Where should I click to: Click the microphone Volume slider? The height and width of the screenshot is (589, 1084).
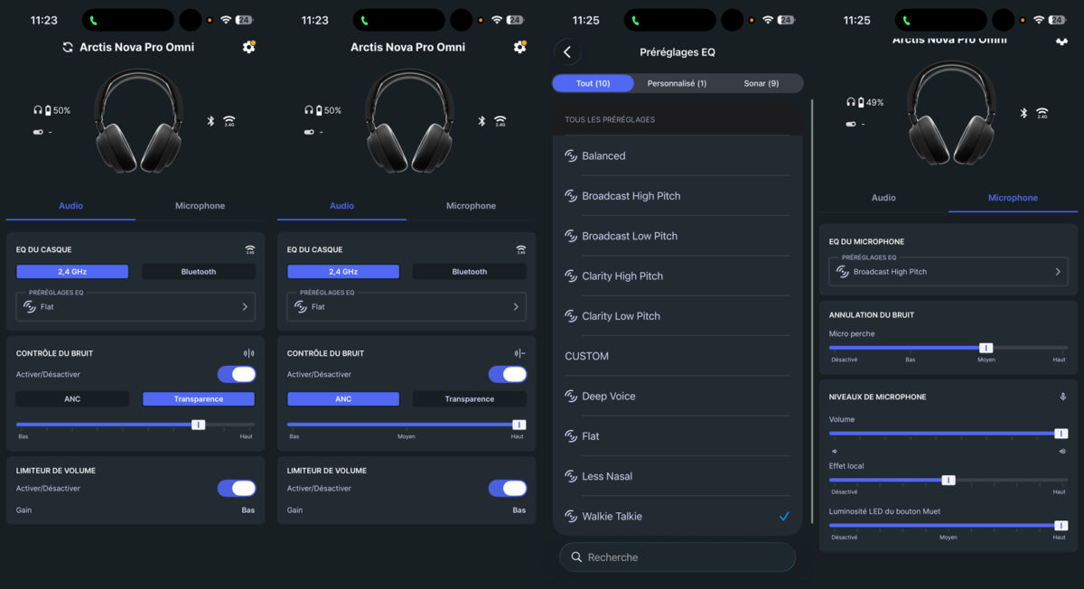[948, 434]
